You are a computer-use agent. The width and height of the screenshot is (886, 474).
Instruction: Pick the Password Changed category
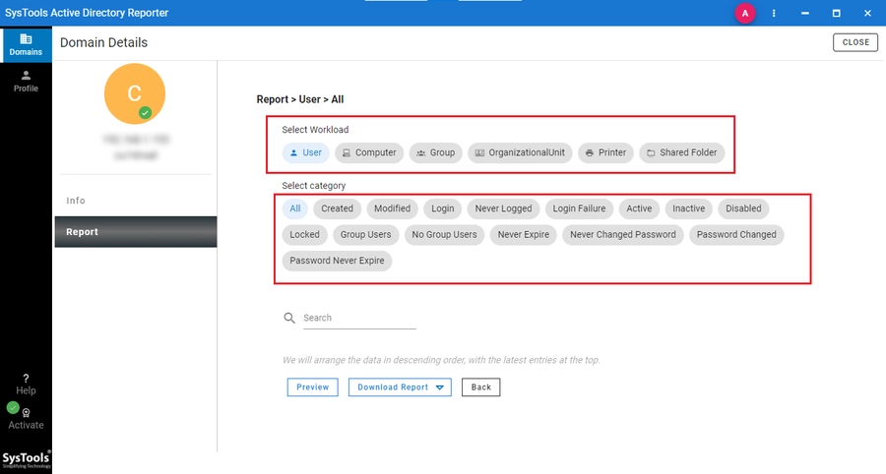click(x=736, y=234)
